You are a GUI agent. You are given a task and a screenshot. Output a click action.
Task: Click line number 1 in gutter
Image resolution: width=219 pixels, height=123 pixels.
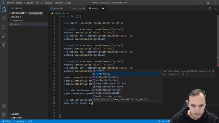[54, 17]
